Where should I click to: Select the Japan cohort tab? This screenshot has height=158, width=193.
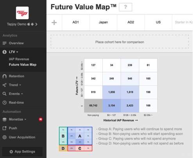coord(103,22)
